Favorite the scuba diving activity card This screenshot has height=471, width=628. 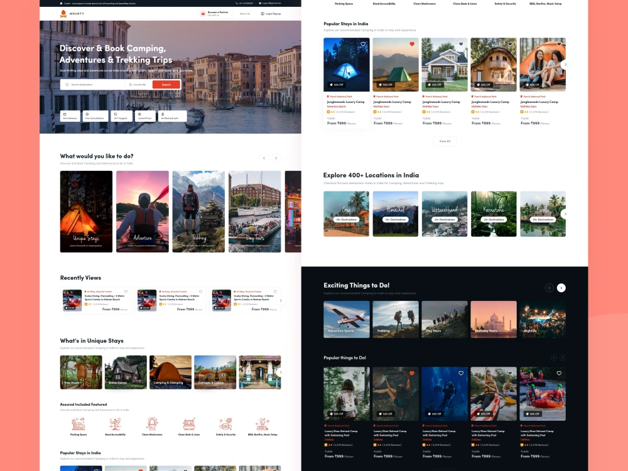pos(461,373)
